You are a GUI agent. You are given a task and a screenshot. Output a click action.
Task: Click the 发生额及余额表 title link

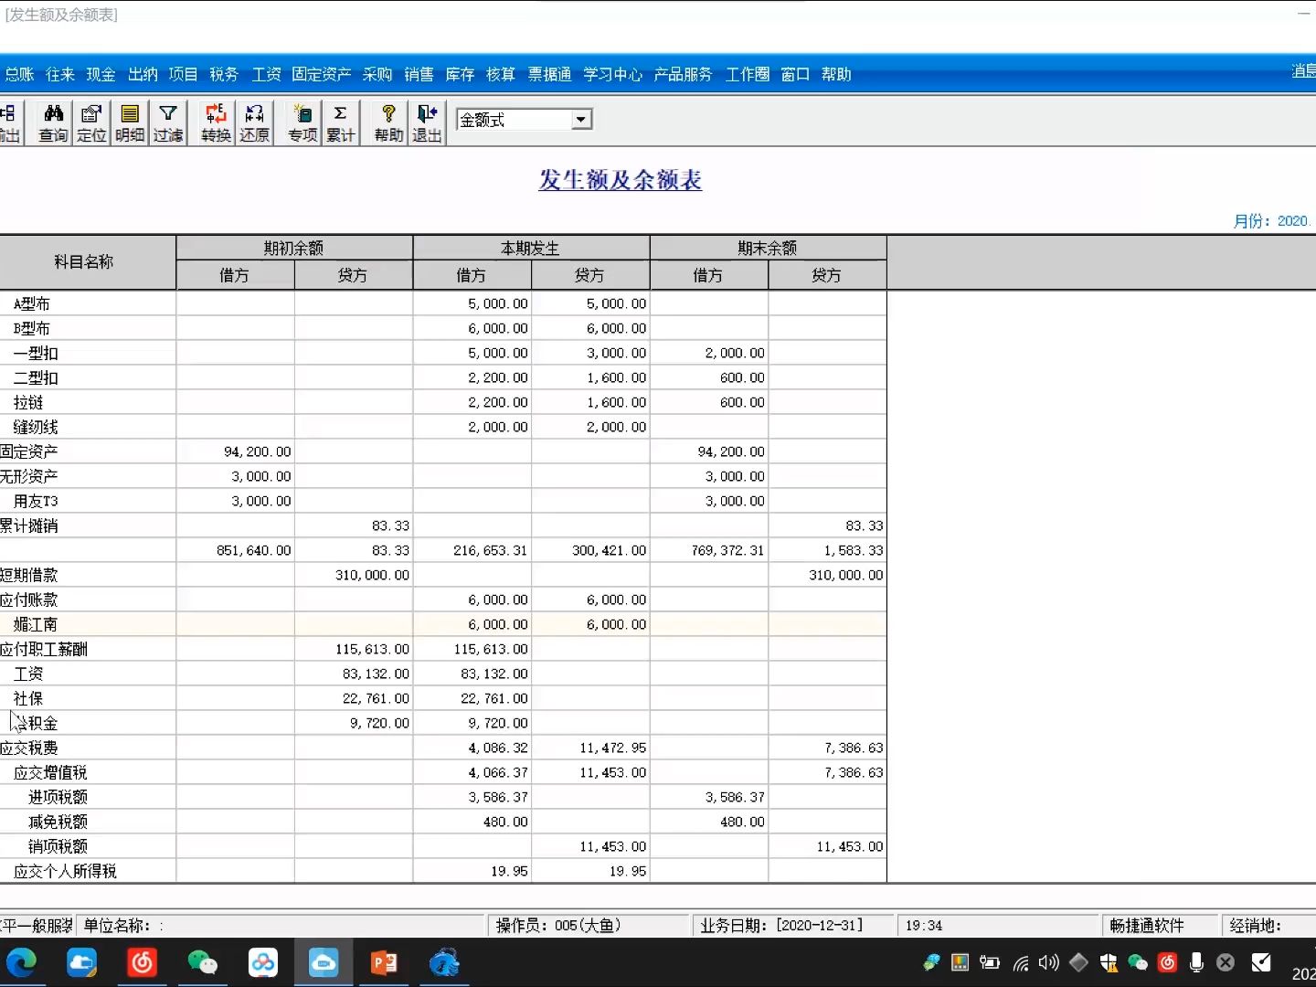coord(620,180)
